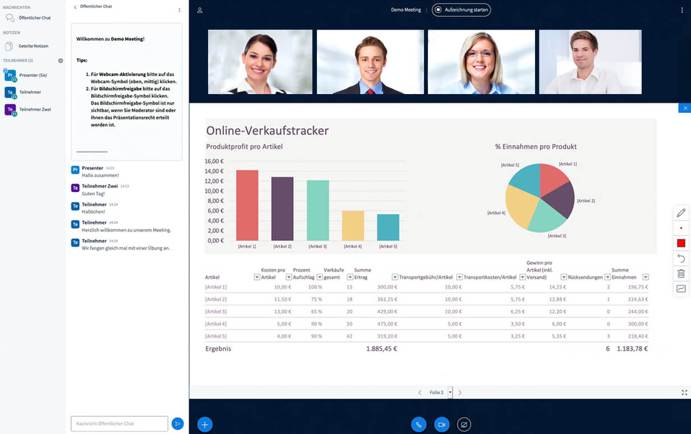
Task: Clear all whiteboard annotations
Action: tap(681, 273)
